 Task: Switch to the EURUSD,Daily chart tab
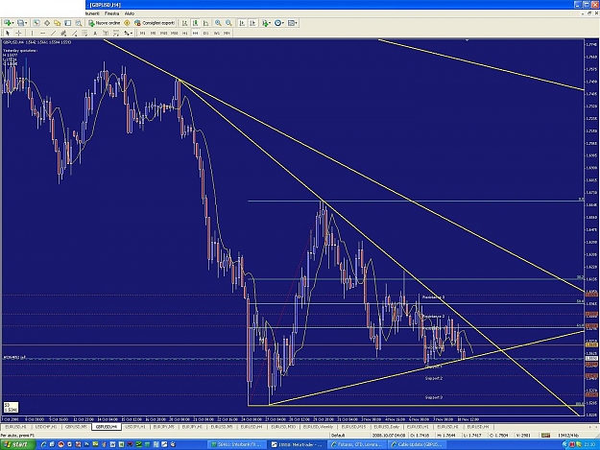click(387, 427)
